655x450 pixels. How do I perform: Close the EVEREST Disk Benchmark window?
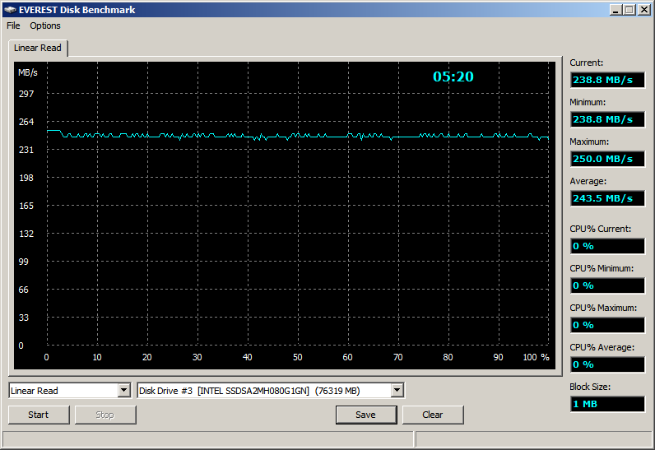point(644,10)
